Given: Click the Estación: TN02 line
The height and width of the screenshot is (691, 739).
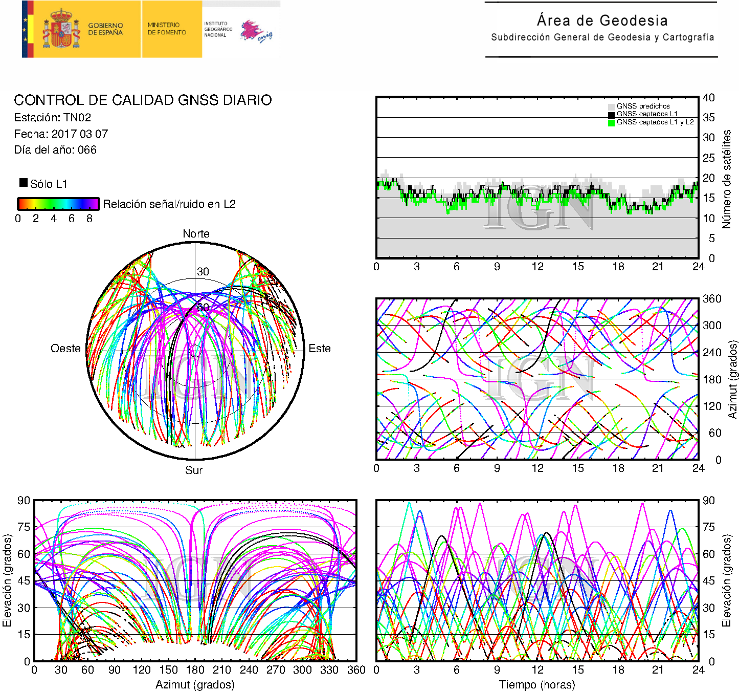Looking at the screenshot, I should pyautogui.click(x=53, y=118).
